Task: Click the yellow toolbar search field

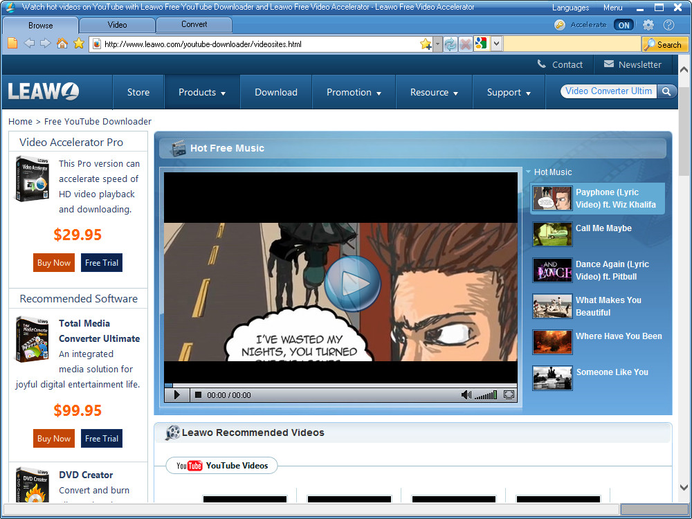Action: click(572, 44)
